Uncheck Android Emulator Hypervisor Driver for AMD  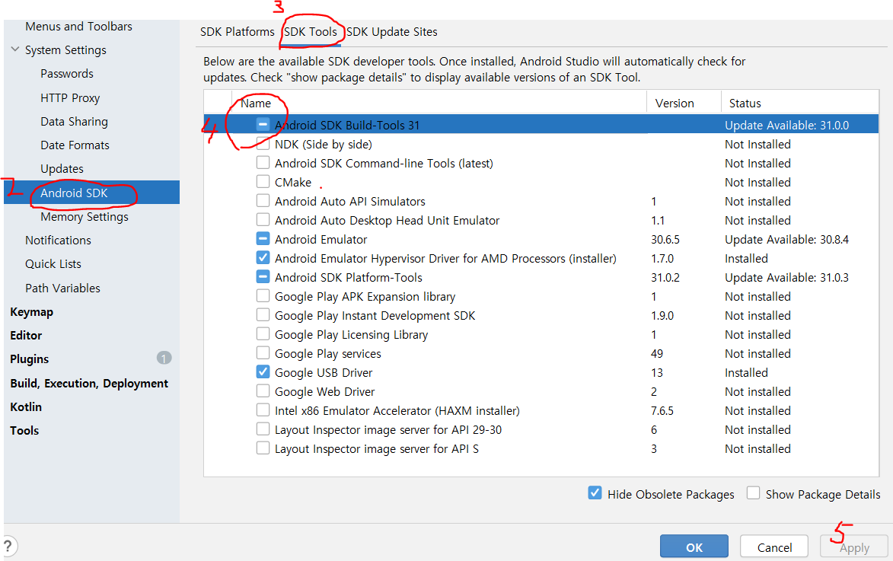263,258
